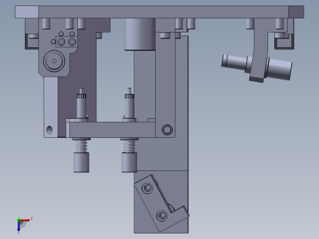Click the red X axis of the triad
Image resolution: width=319 pixels, height=239 pixels.
[25, 220]
